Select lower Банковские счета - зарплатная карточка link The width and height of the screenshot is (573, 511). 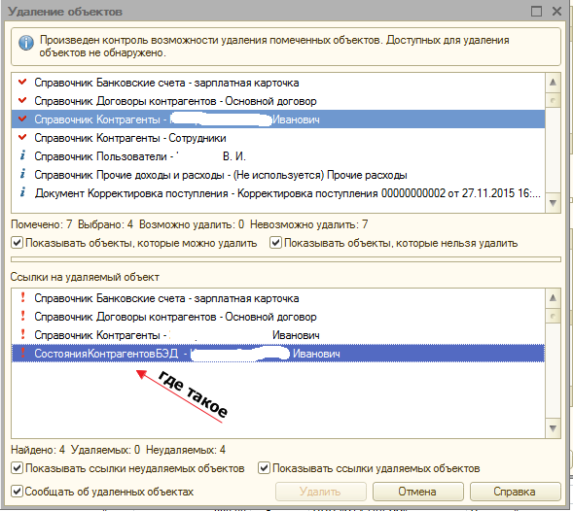278,298
